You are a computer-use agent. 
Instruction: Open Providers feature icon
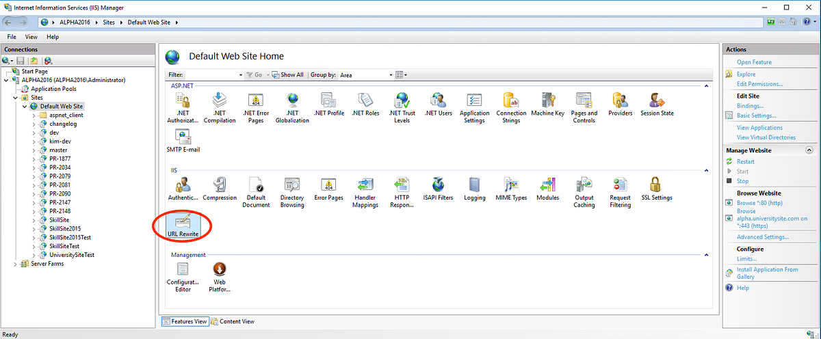(x=621, y=105)
